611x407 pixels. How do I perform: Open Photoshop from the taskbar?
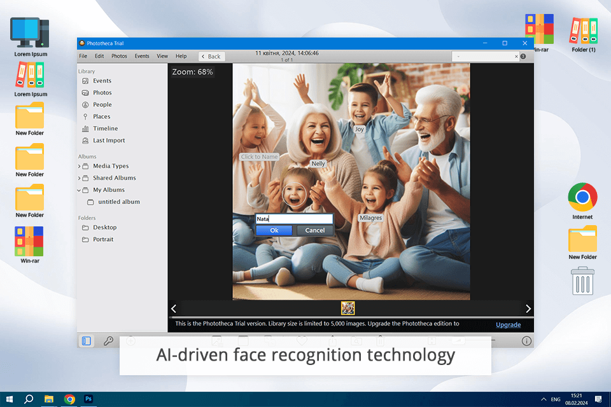point(88,399)
